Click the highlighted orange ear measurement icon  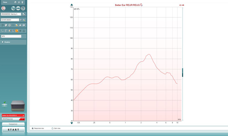tap(17, 31)
